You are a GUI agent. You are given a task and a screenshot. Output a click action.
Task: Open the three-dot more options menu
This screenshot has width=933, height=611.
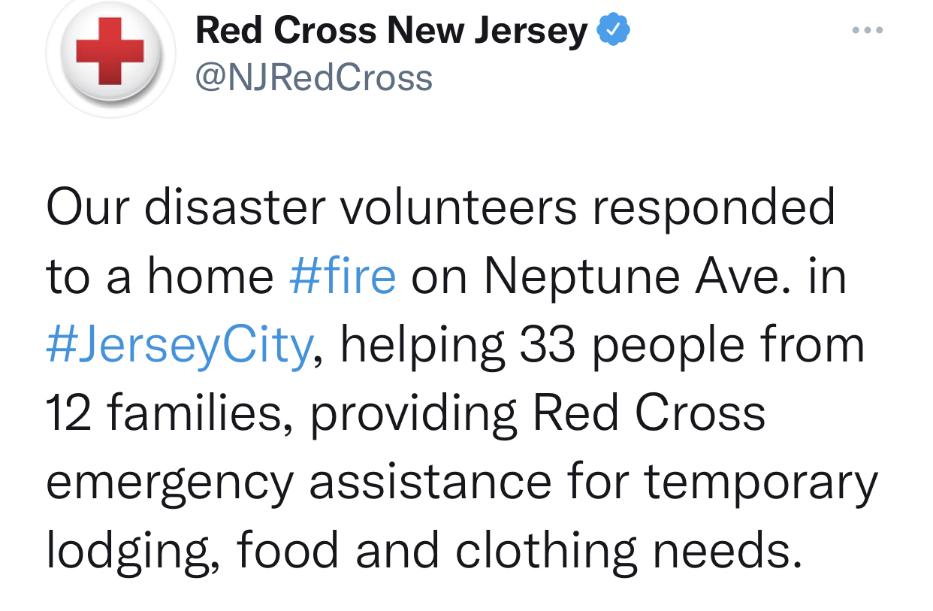pos(868,31)
